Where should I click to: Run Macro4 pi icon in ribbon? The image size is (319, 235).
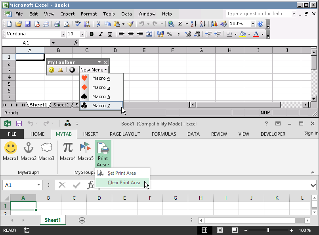pyautogui.click(x=68, y=152)
